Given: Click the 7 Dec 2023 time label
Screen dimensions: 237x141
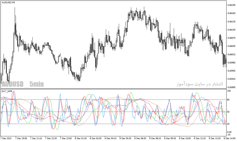Looking at the screenshot, I should coord(6,138).
